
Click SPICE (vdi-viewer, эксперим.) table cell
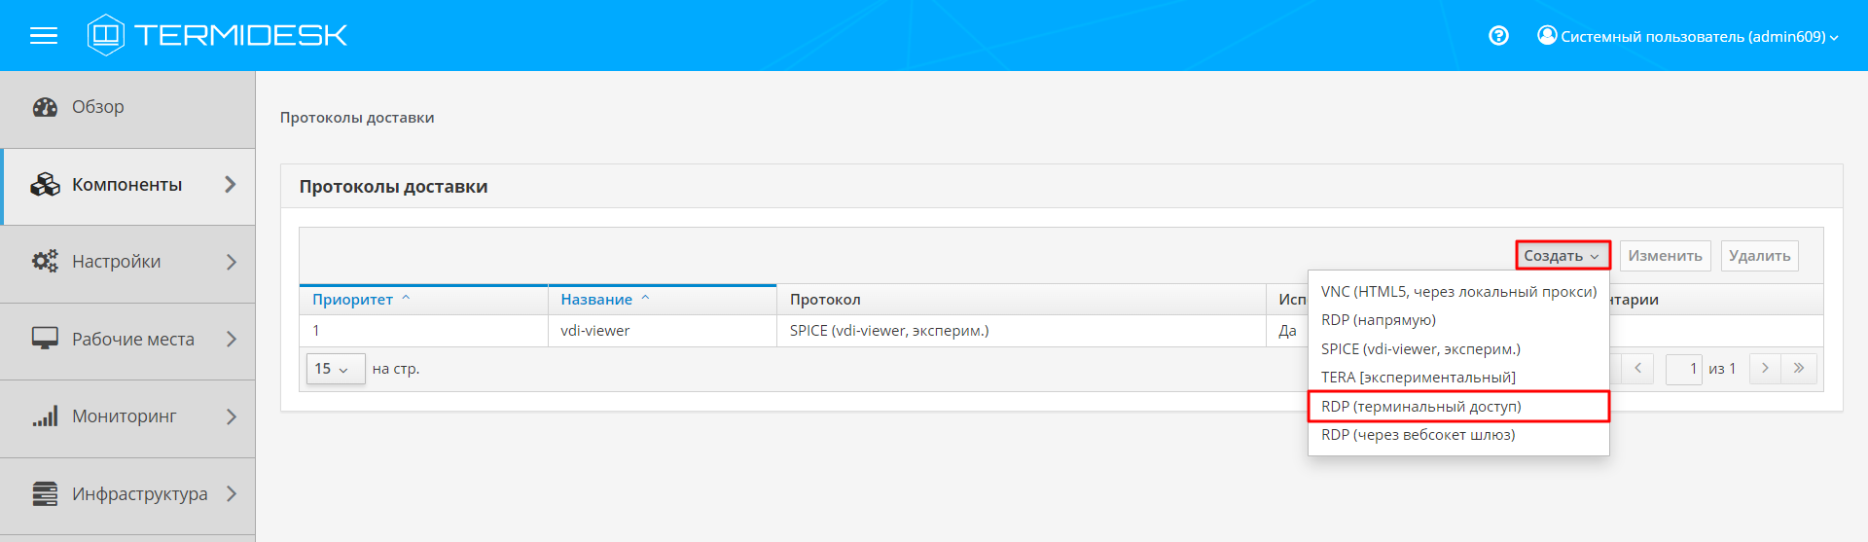1021,331
